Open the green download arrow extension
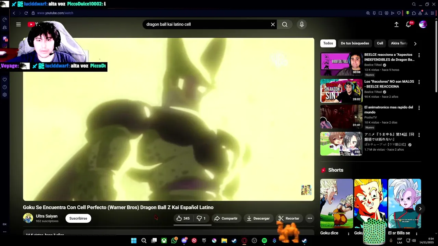Image resolution: width=438 pixels, height=246 pixels. [x=408, y=13]
